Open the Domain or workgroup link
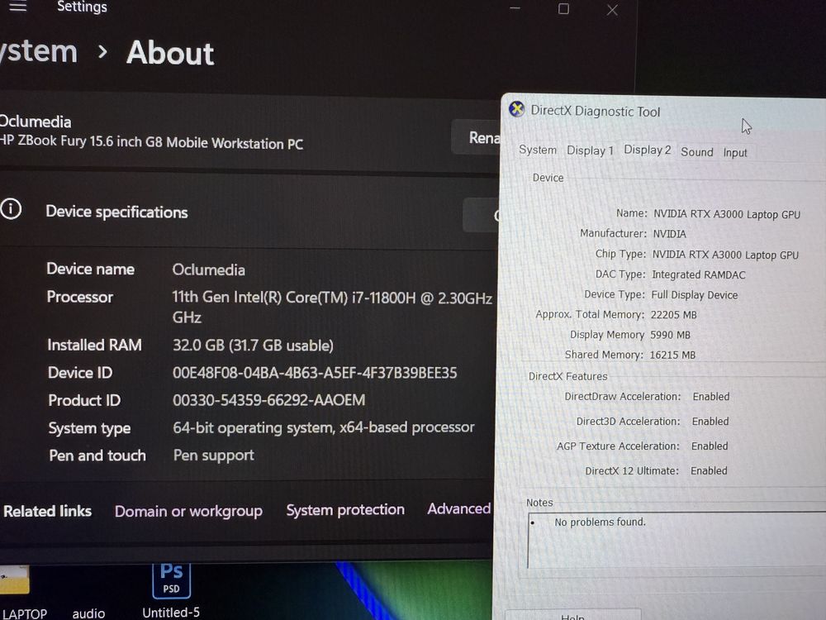826x620 pixels. [x=188, y=511]
